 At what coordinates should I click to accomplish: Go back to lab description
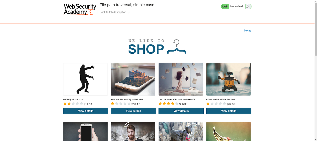[113, 12]
